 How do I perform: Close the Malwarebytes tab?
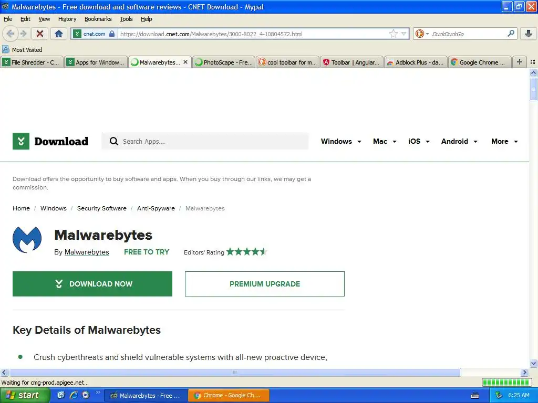[x=185, y=62]
